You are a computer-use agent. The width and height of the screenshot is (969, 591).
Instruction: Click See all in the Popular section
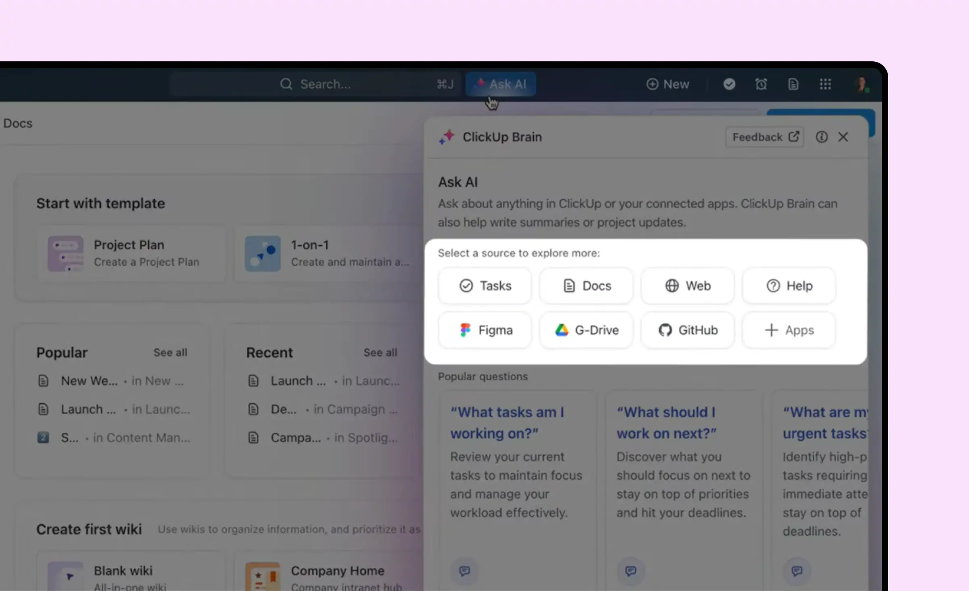point(170,352)
